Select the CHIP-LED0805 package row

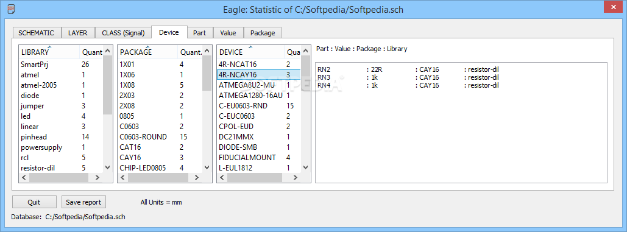click(x=160, y=167)
